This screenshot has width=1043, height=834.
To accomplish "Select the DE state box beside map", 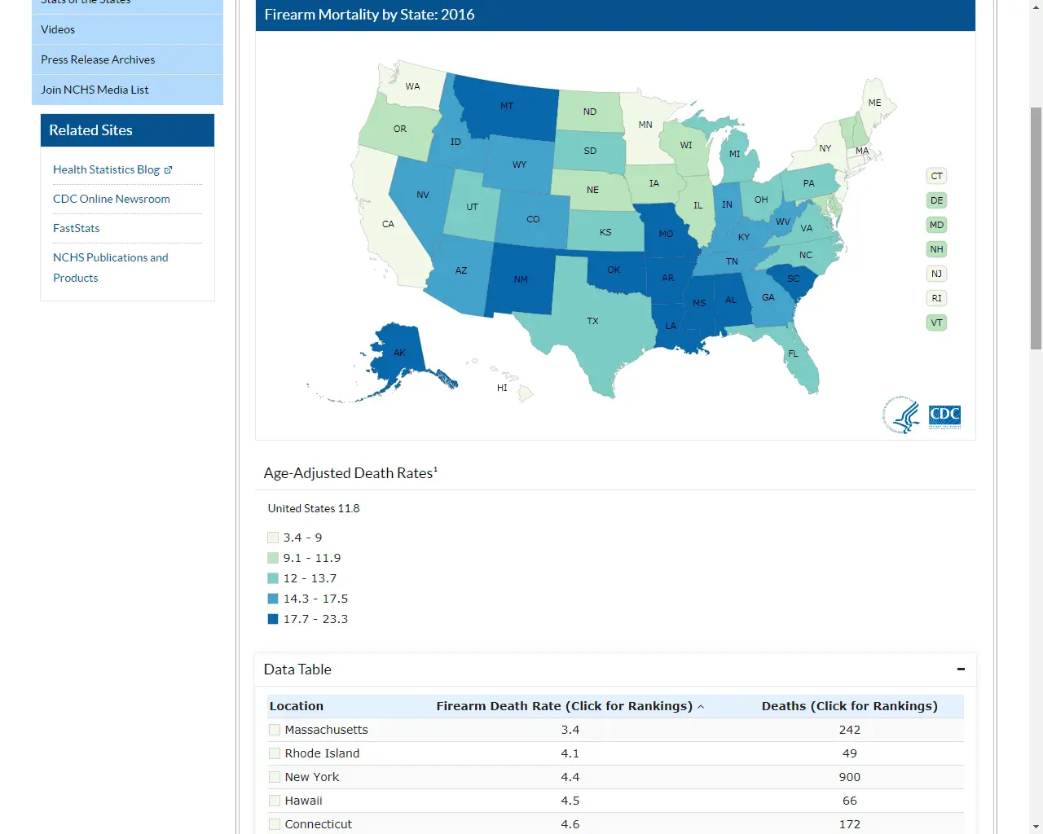I will (x=936, y=200).
